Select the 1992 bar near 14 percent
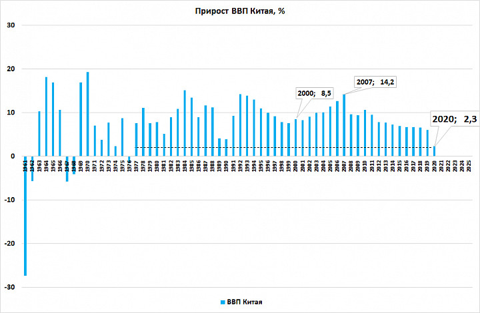 240,125
